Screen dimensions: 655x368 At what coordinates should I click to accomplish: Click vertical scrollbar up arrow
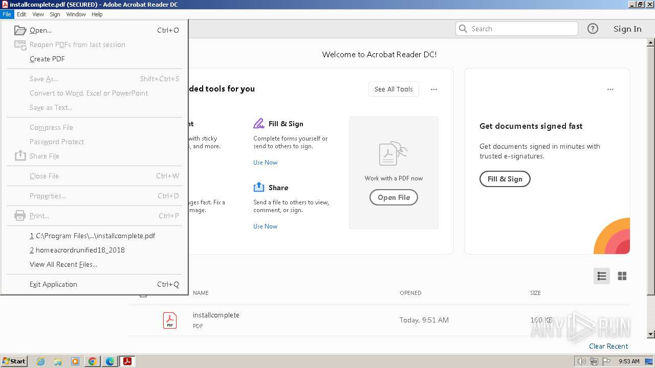651,43
